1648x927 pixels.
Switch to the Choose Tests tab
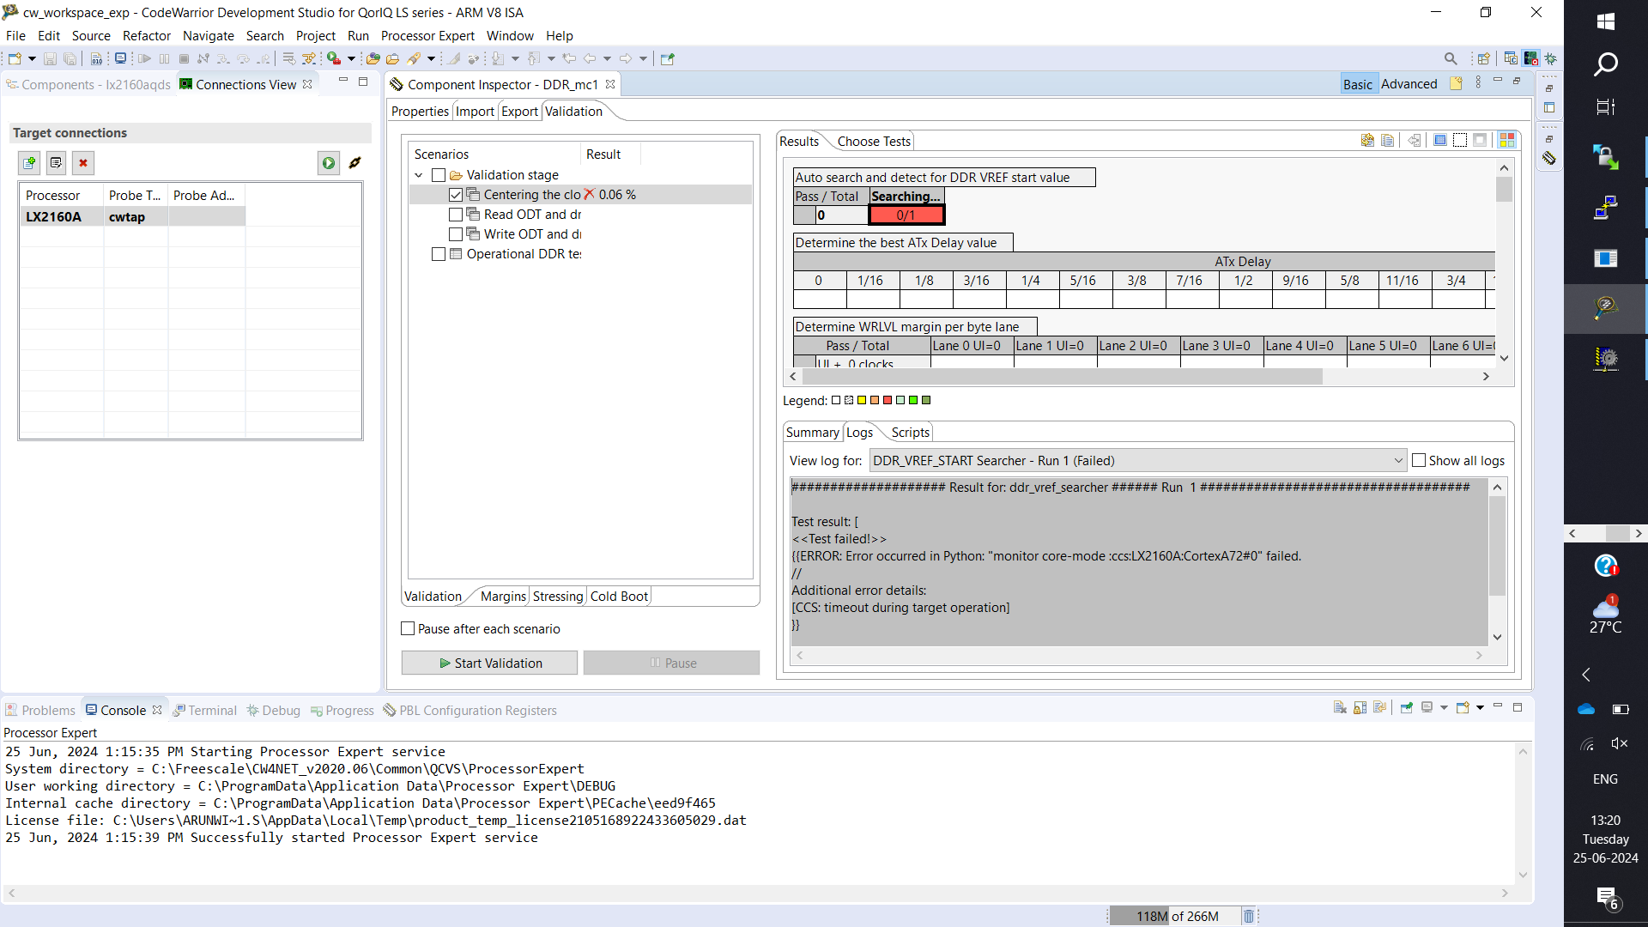pyautogui.click(x=873, y=142)
